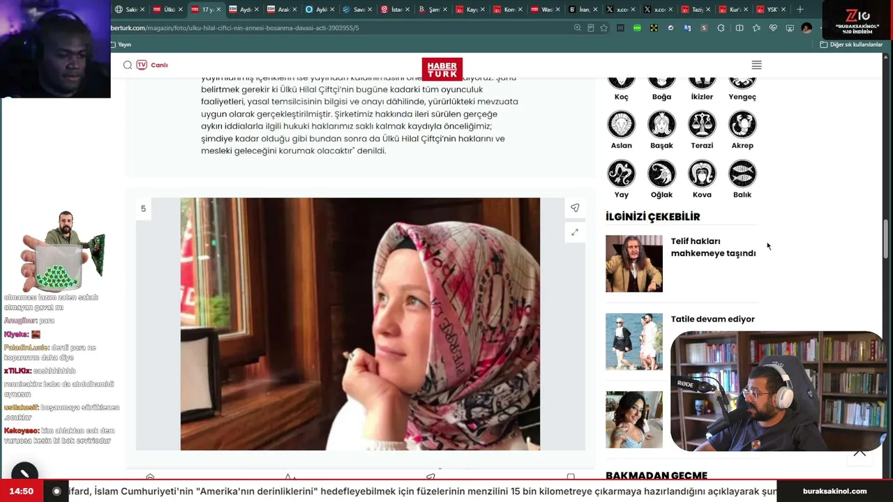Open the browser profile avatar

(807, 28)
